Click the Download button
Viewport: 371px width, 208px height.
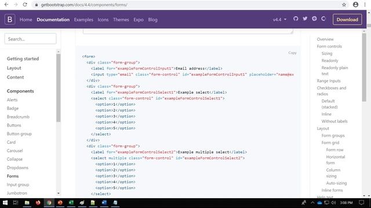(x=347, y=20)
